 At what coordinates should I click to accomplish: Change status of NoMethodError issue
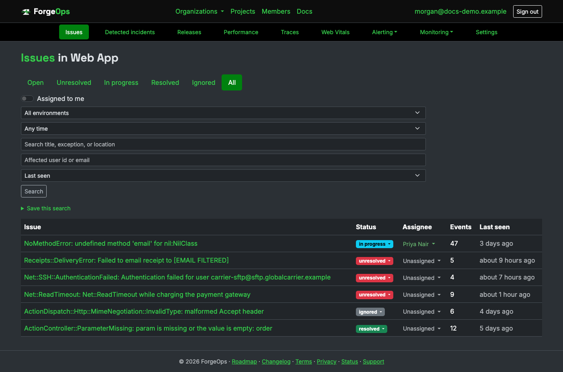[x=375, y=244]
